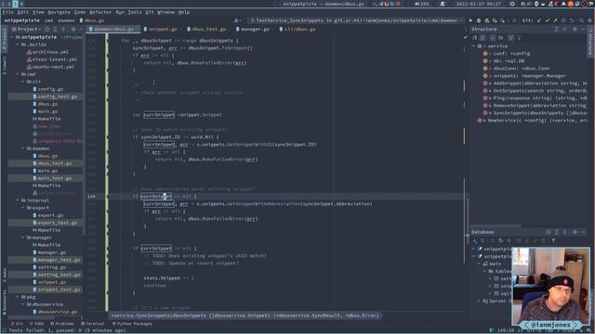The width and height of the screenshot is (595, 334).
Task: Click the volume icon in system top bar
Action: click(416, 4)
